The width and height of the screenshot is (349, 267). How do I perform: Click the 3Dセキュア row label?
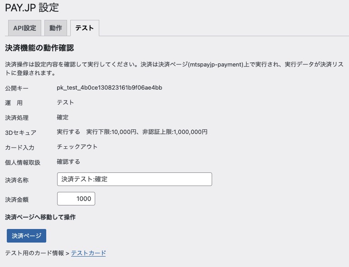pos(20,133)
